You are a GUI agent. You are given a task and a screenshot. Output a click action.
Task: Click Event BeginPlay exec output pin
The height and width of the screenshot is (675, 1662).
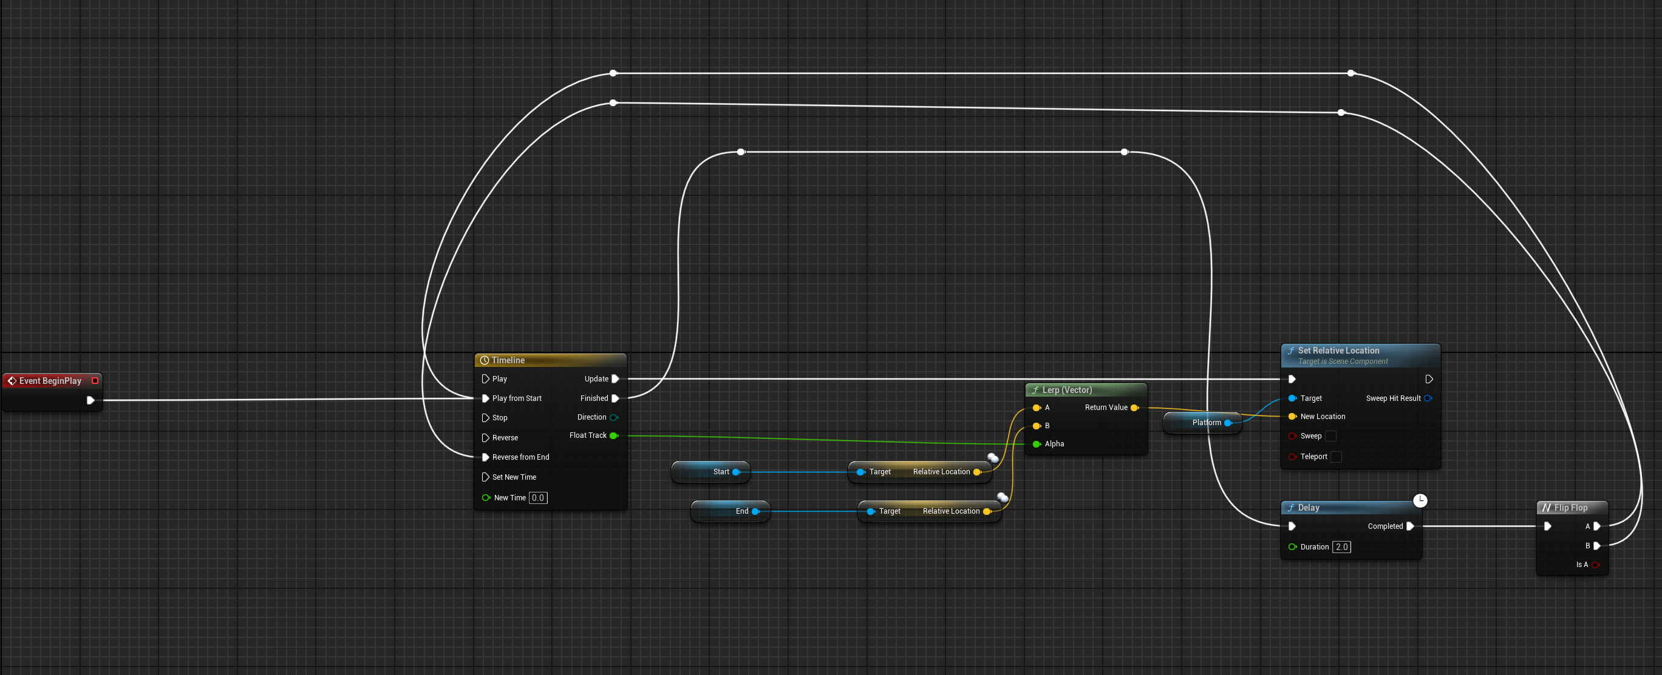pos(90,400)
